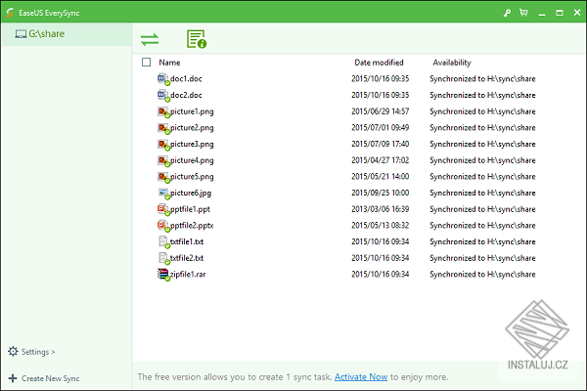Select the doc2.doc file name
Image resolution: width=587 pixels, height=391 pixels.
tap(186, 96)
